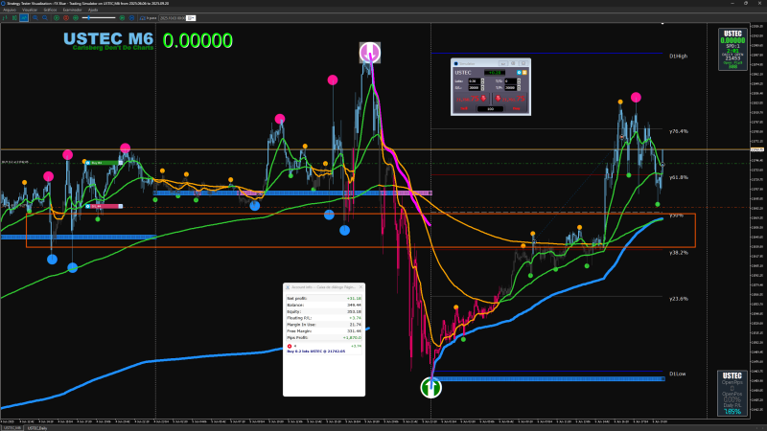Edit the T/S value field

click(511, 81)
